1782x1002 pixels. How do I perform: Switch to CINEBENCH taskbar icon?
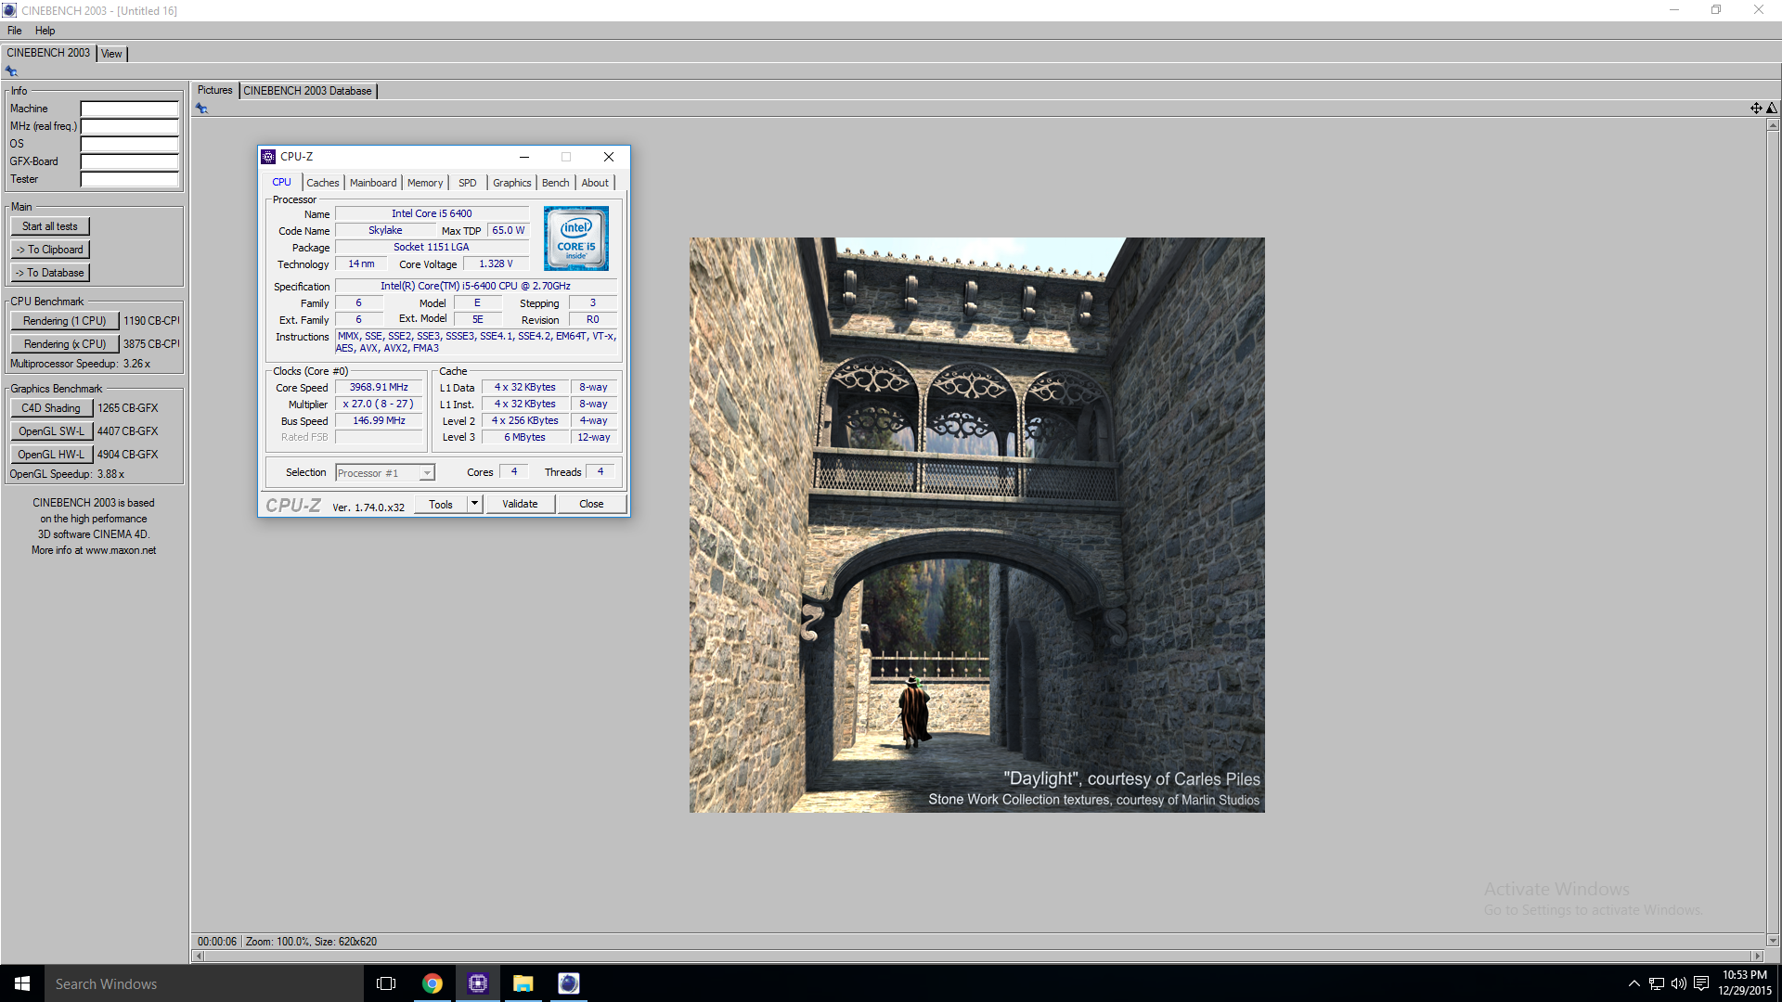coord(569,983)
